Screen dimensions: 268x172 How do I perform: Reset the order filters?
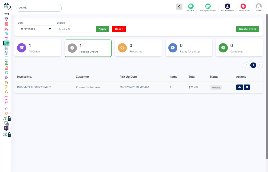click(x=119, y=29)
